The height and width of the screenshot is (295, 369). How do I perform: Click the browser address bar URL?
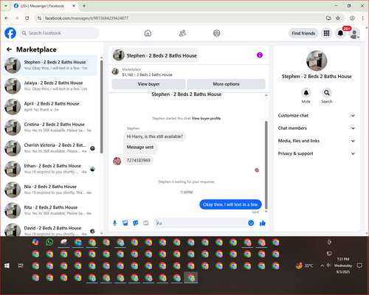pyautogui.click(x=86, y=18)
